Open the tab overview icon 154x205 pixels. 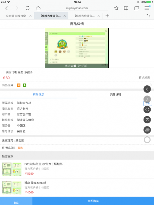pos(136,8)
